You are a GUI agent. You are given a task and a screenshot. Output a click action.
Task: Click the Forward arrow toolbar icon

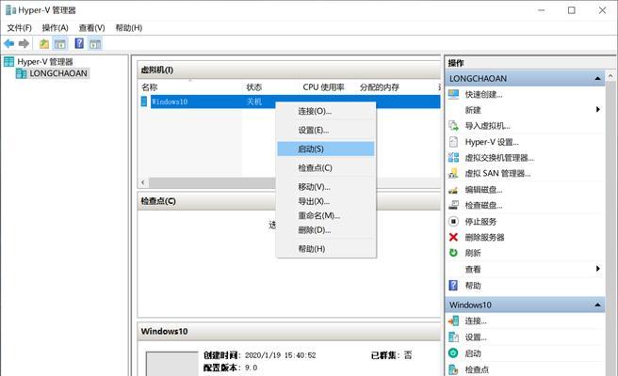pos(24,43)
